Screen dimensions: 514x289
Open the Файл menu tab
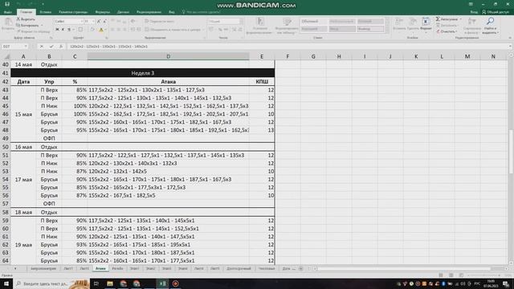(7, 12)
